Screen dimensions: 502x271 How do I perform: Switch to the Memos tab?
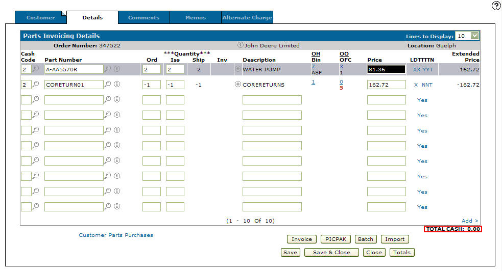[x=196, y=18]
